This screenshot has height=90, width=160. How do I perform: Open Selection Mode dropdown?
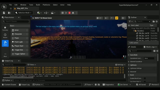pyautogui.click(x=23, y=13)
